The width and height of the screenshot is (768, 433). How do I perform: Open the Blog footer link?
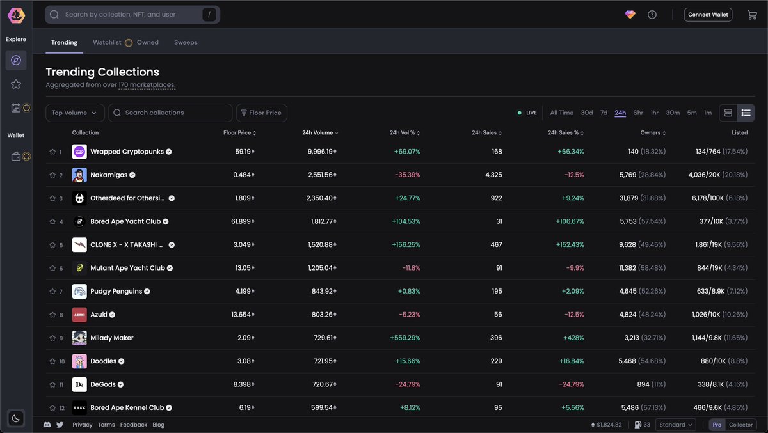[159, 425]
